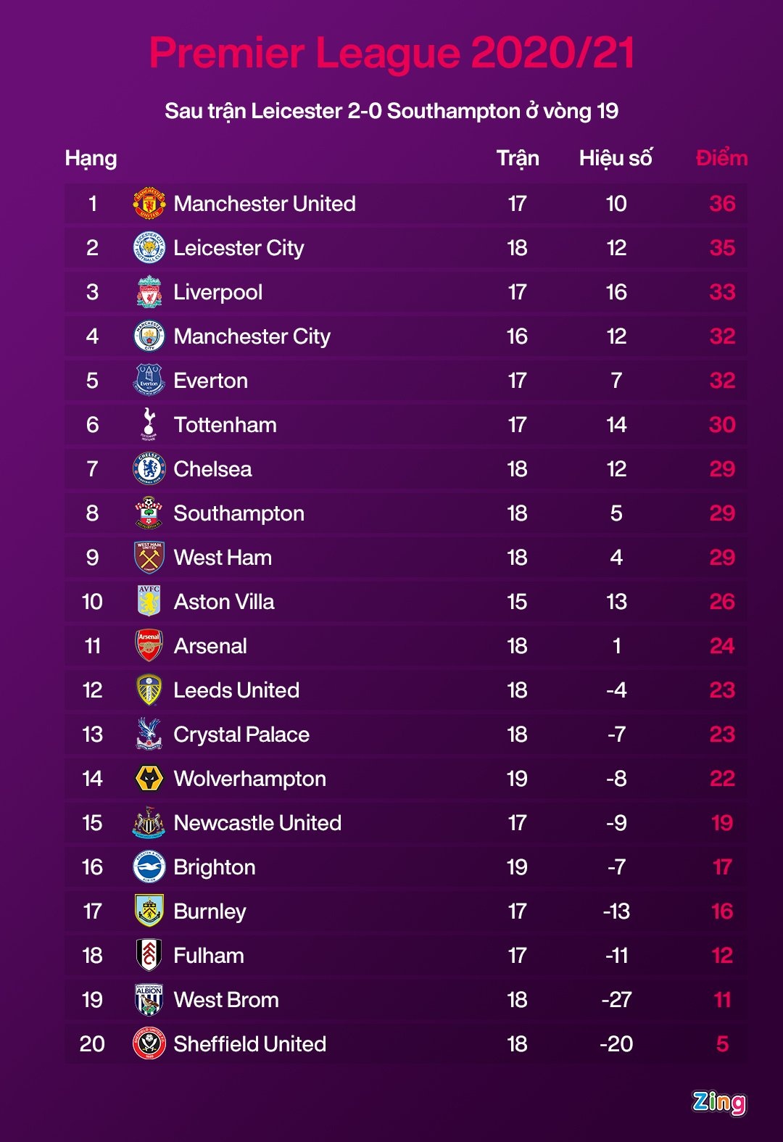Select the Liverpool club crest
Screen dimensions: 783x1142
[x=149, y=292]
